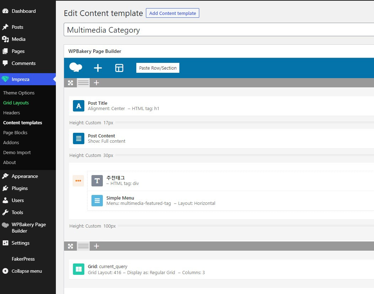
Task: Add new element via toolbar plus icon
Action: [98, 68]
